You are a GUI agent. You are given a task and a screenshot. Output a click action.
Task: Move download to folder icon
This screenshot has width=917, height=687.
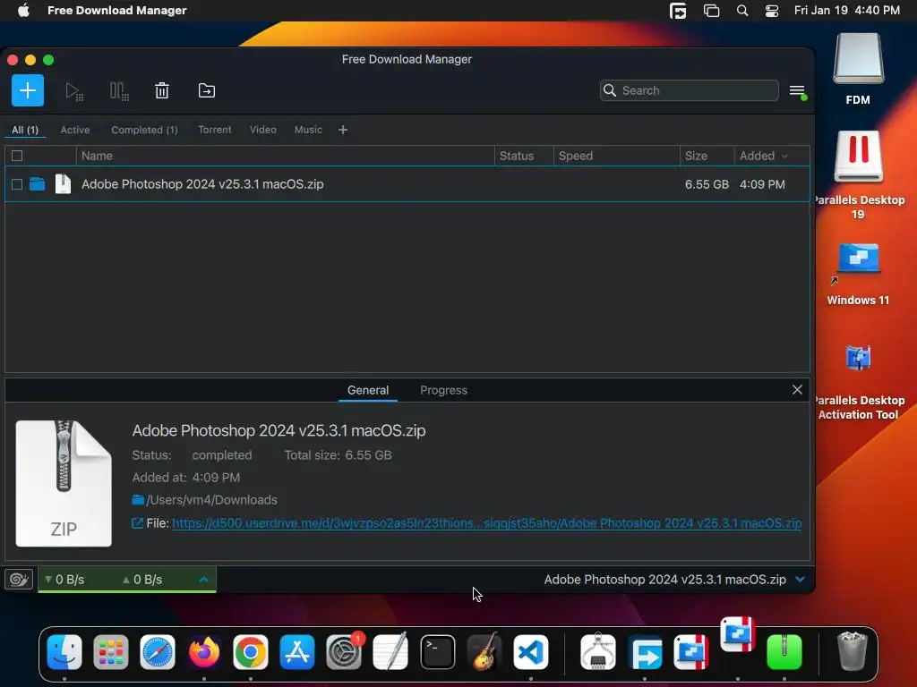pyautogui.click(x=207, y=90)
